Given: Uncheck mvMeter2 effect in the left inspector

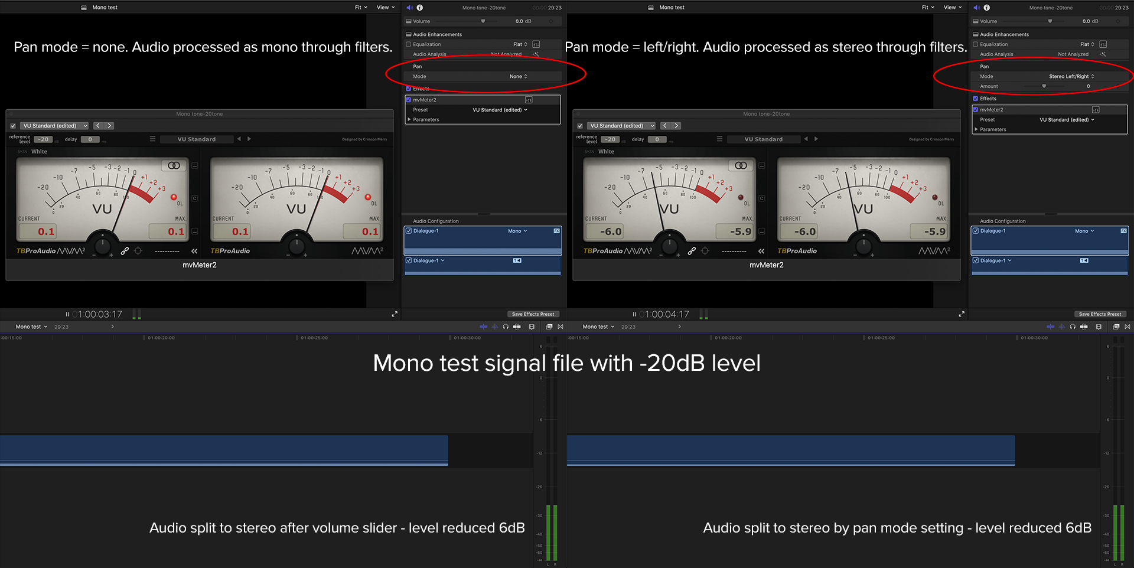Looking at the screenshot, I should click(408, 100).
